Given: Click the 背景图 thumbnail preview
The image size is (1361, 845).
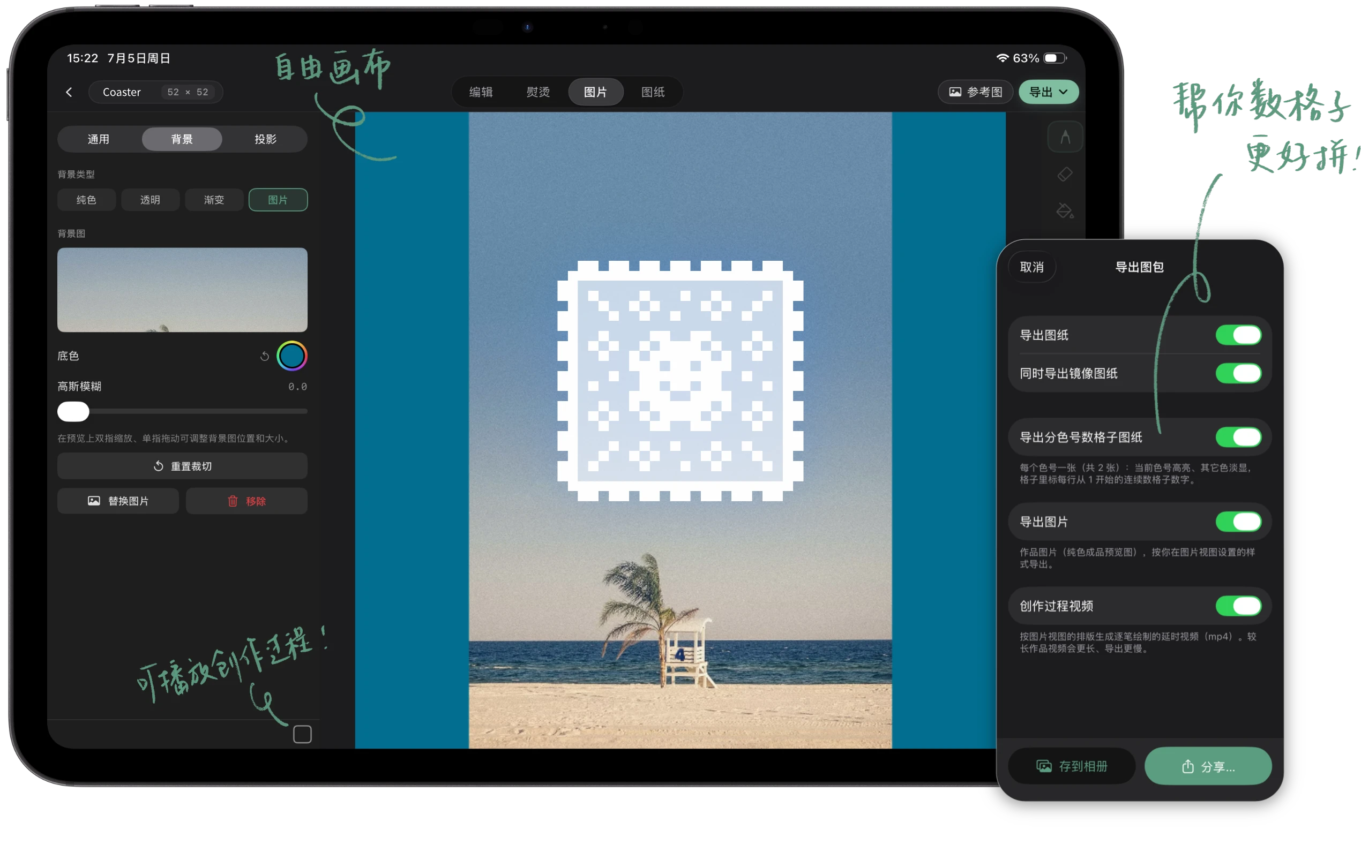Looking at the screenshot, I should click(182, 290).
